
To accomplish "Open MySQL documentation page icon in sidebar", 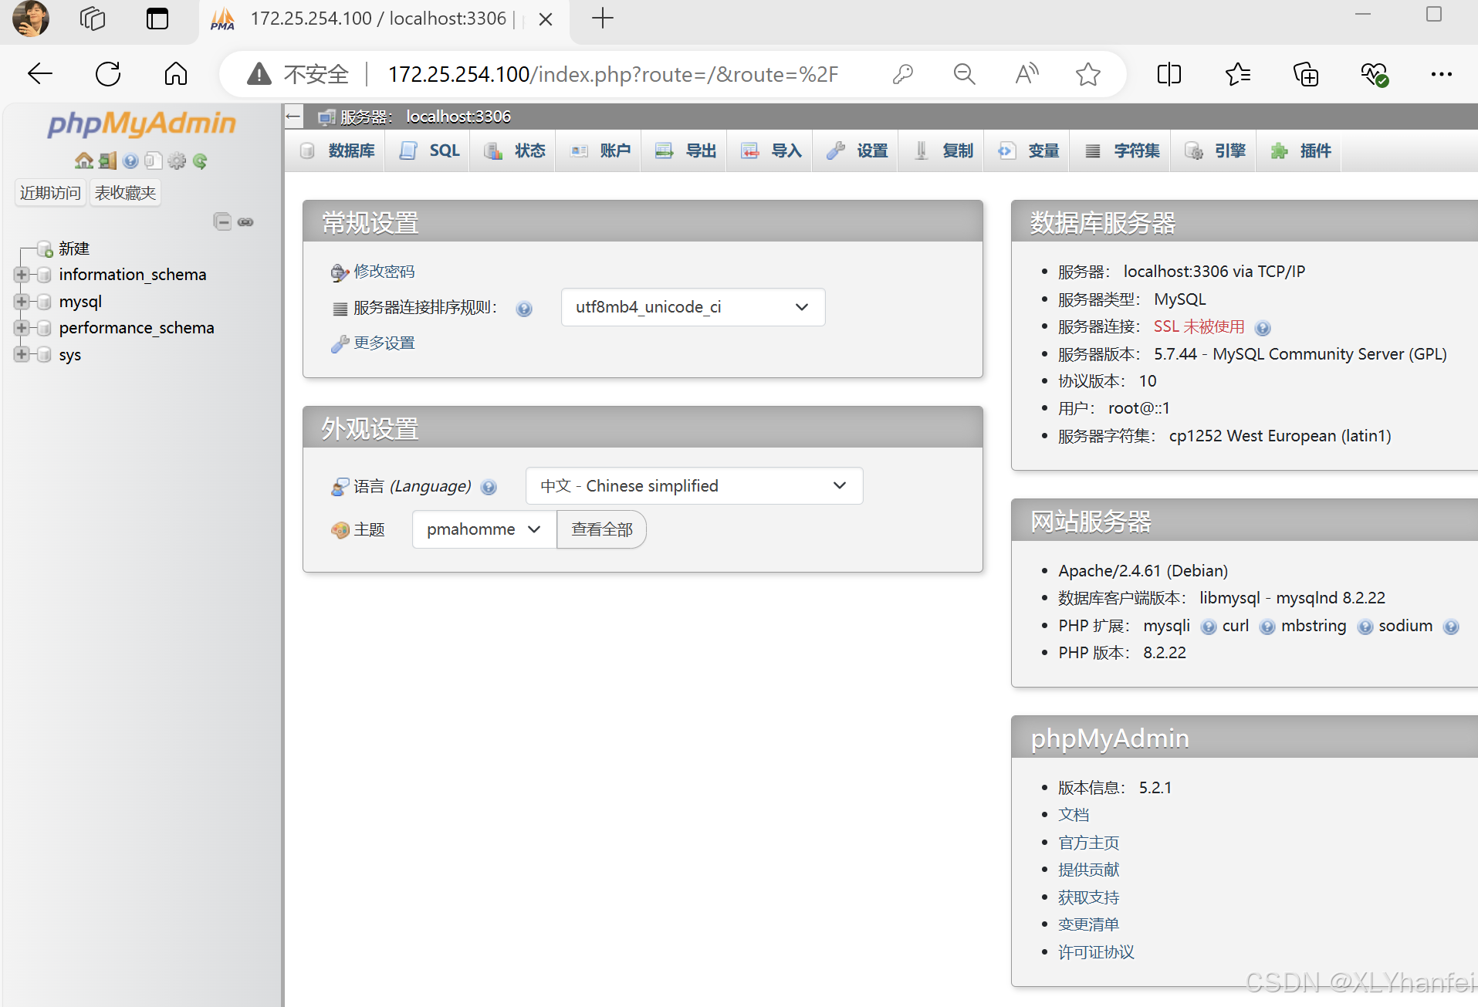I will click(154, 161).
